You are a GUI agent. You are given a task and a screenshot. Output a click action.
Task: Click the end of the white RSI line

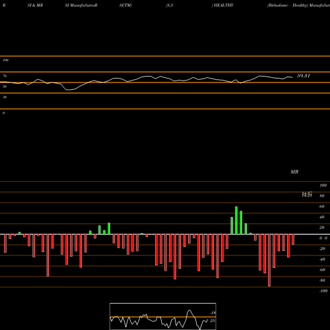click(x=292, y=77)
